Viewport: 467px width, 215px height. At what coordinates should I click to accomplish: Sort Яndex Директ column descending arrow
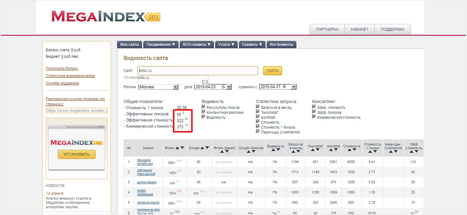click(x=227, y=151)
